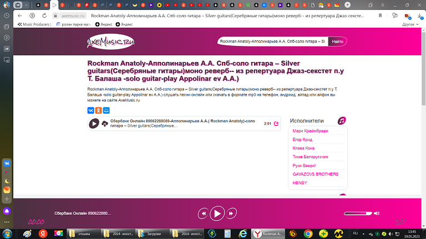Switch to the green square favicon tab
This screenshot has width=426, height=239.
(x=248, y=5)
